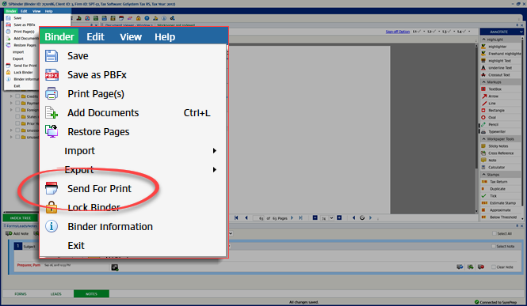Collapse the Markups section header

[x=500, y=82]
